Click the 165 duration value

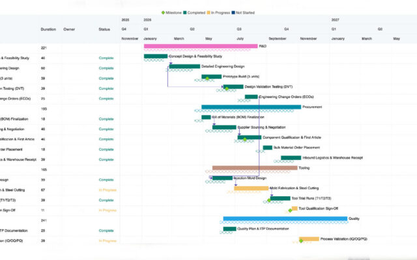pos(44,170)
